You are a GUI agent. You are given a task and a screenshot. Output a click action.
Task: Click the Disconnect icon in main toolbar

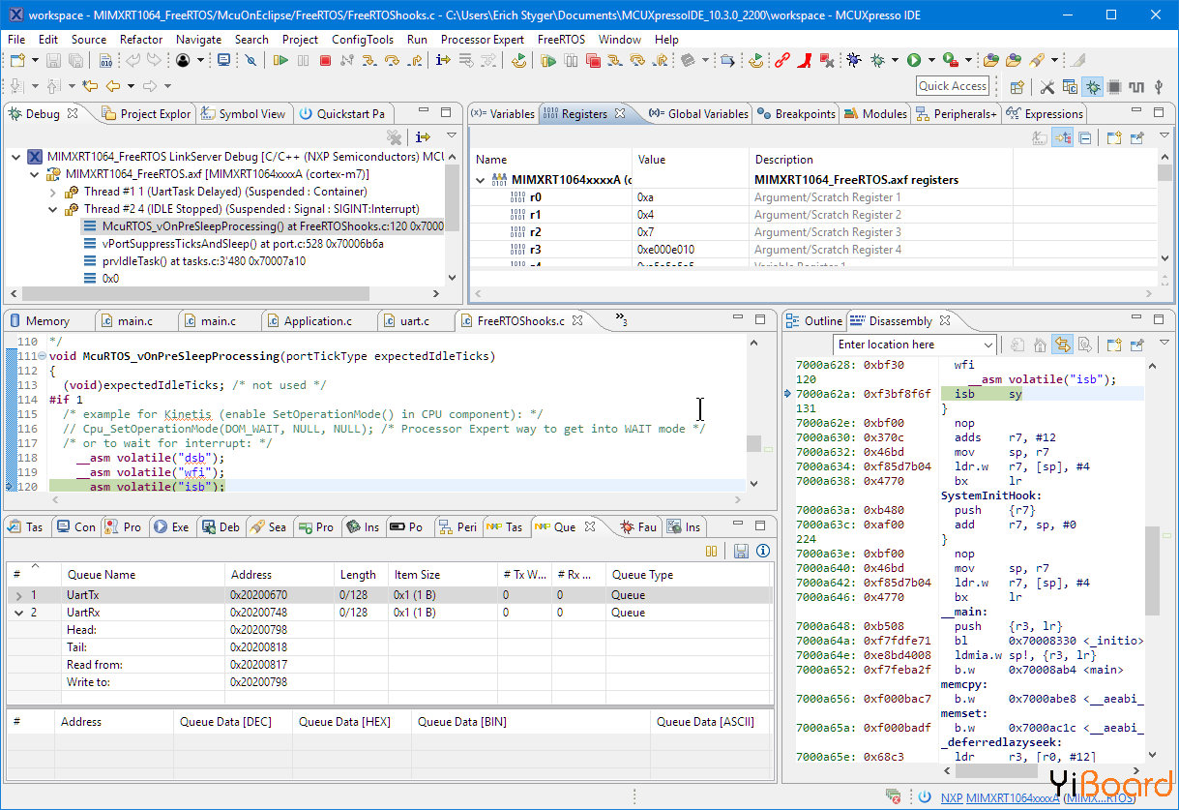pyautogui.click(x=347, y=60)
